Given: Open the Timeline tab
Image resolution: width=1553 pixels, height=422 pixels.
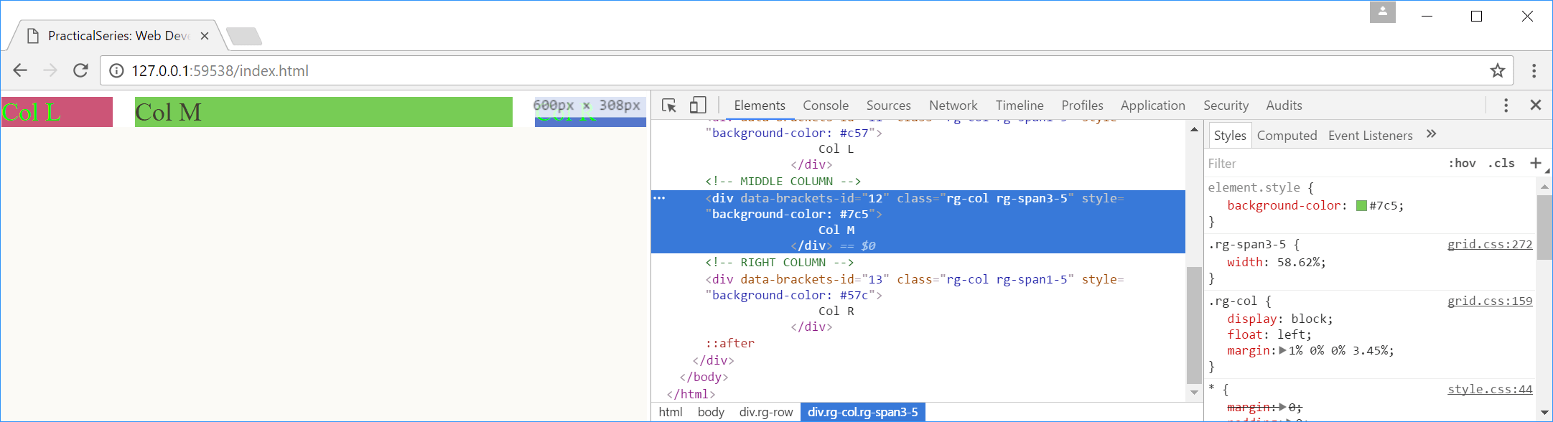Looking at the screenshot, I should (1020, 105).
